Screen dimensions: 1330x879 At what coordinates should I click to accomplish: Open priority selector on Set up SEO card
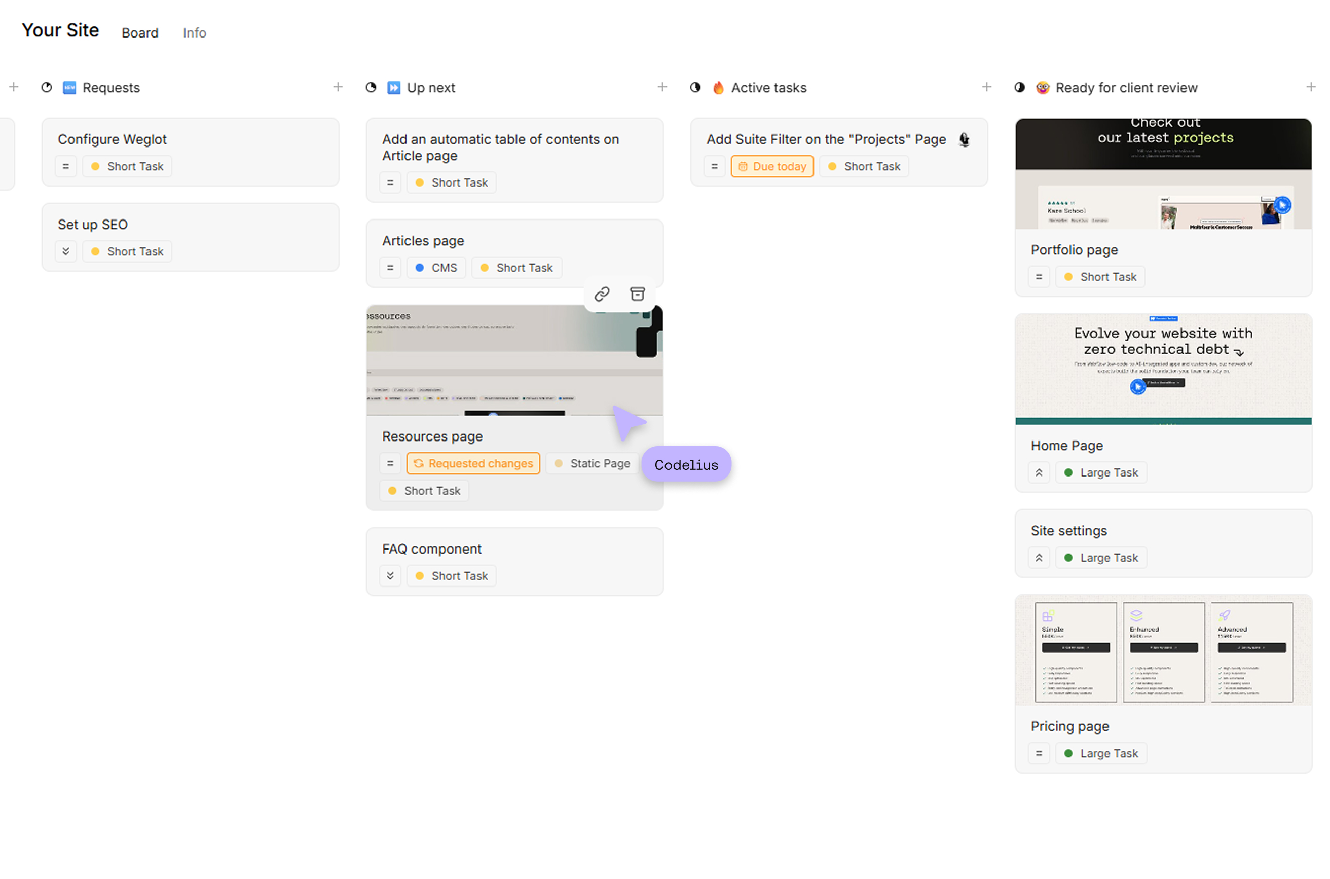click(x=65, y=251)
